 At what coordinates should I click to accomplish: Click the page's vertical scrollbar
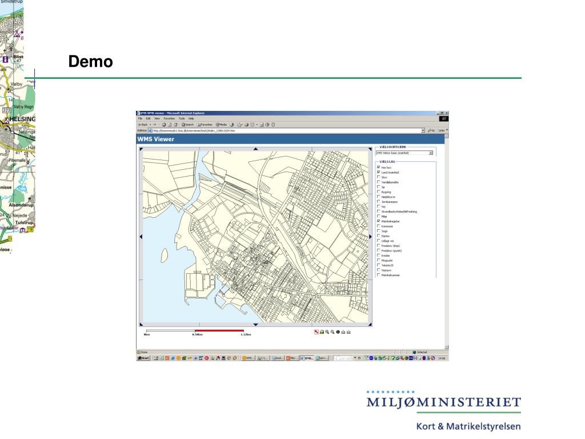pyautogui.click(x=446, y=242)
